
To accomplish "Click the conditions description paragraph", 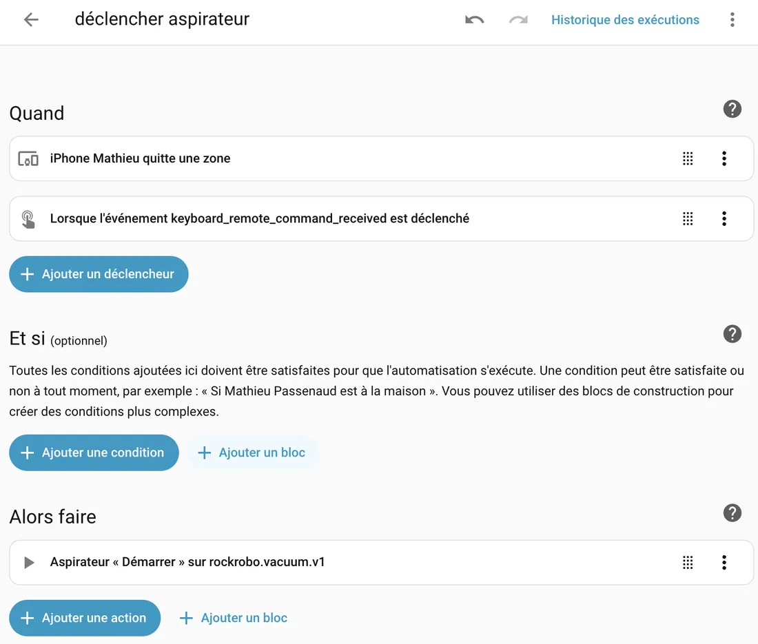I will pyautogui.click(x=376, y=391).
